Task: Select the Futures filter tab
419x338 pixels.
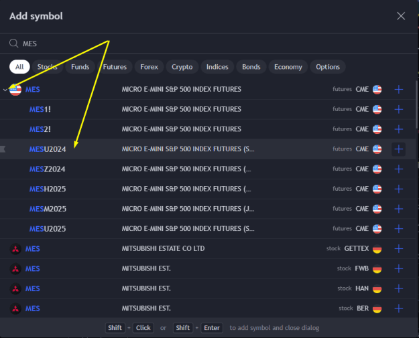Action: coord(115,67)
